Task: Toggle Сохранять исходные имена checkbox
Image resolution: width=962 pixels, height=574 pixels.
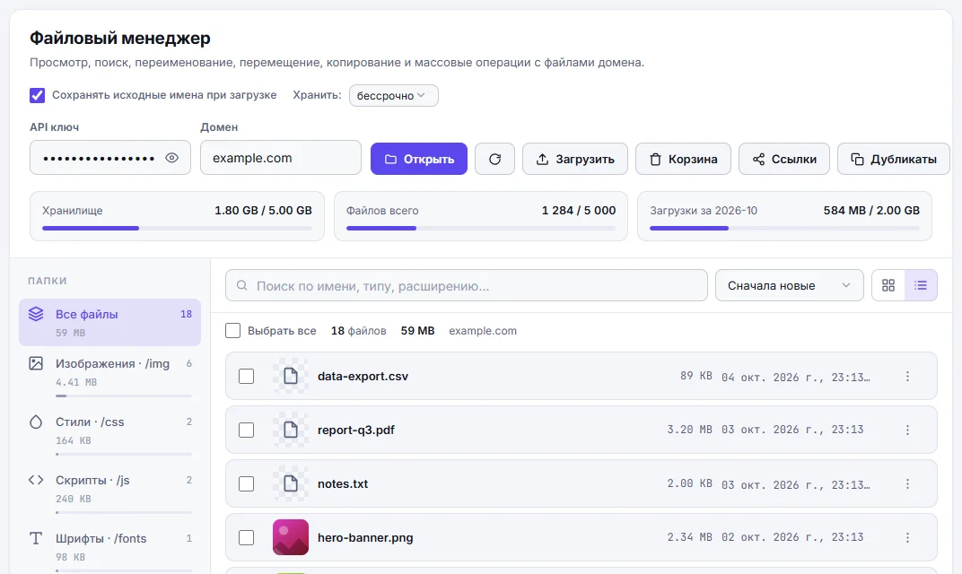Action: [38, 95]
